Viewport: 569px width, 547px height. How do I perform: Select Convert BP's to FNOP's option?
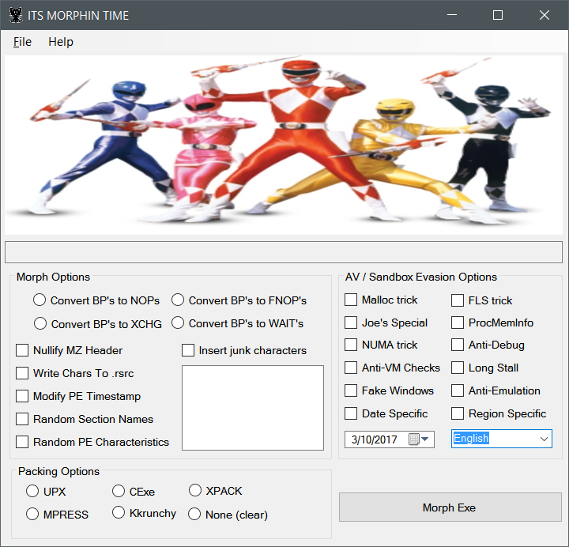pyautogui.click(x=178, y=300)
